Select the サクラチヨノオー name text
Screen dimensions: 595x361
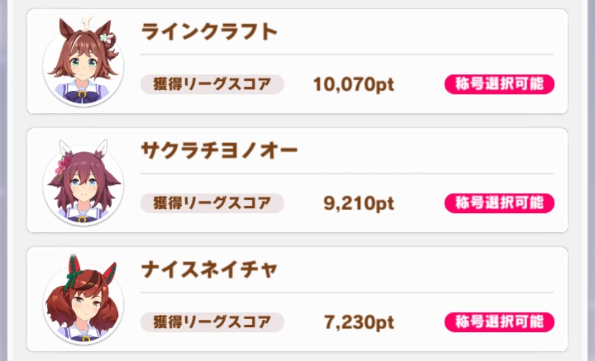pyautogui.click(x=219, y=150)
